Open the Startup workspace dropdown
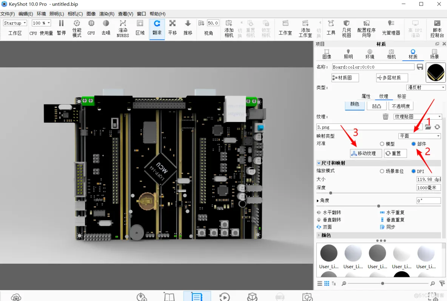This screenshot has width=447, height=301. [x=15, y=23]
